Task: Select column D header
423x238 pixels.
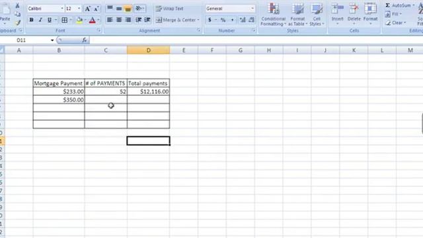Action: tap(148, 50)
